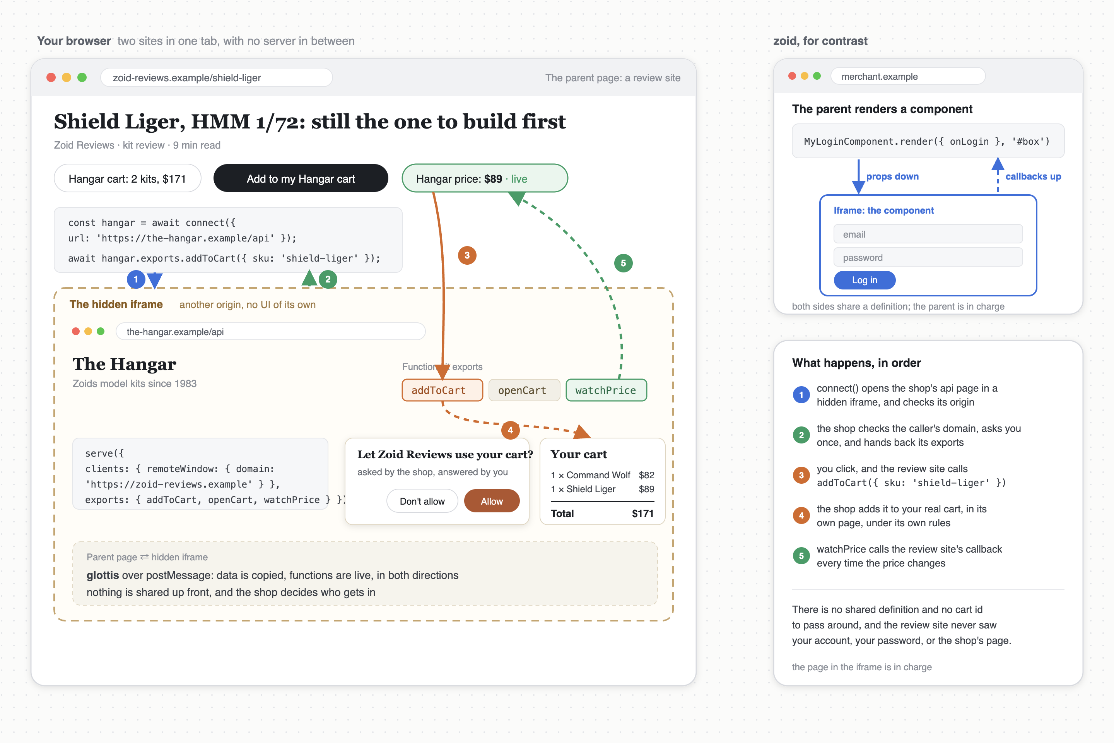This screenshot has height=743, width=1114.
Task: Click the red dot of merchant.example window
Action: pos(792,76)
